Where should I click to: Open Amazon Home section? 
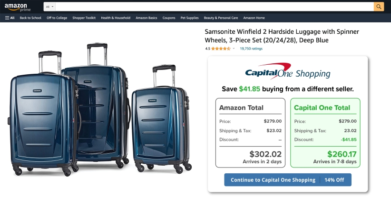(254, 18)
